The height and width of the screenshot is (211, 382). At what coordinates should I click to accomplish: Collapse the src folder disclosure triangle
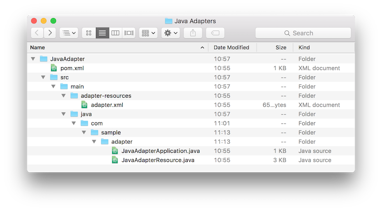click(43, 78)
